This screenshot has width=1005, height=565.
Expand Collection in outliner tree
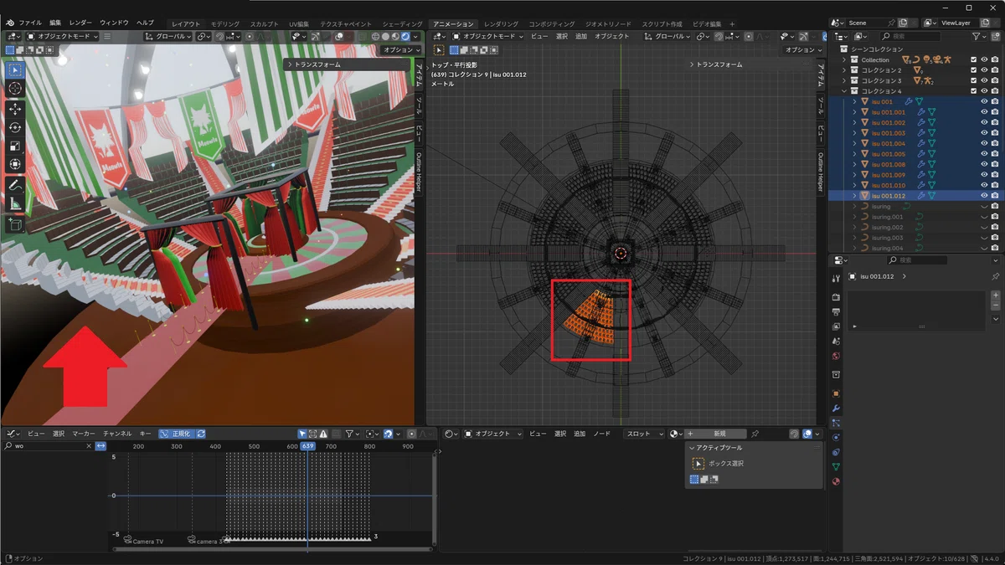(x=844, y=59)
